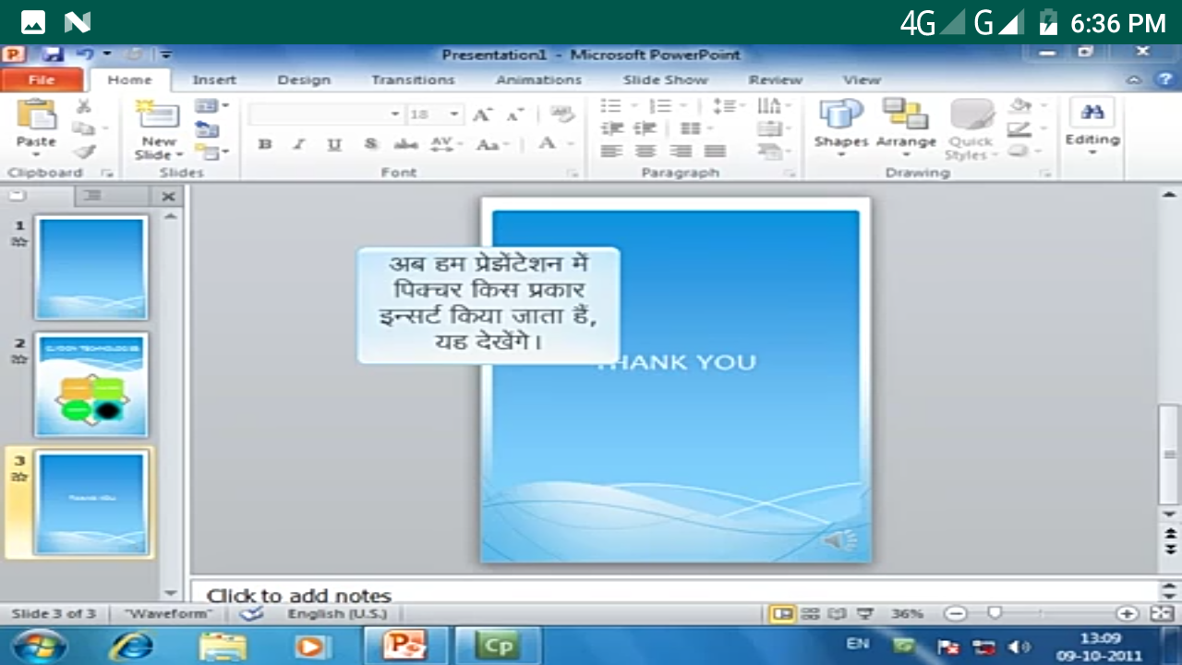Image resolution: width=1182 pixels, height=665 pixels.
Task: Click the New Slide icon
Action: pyautogui.click(x=158, y=115)
